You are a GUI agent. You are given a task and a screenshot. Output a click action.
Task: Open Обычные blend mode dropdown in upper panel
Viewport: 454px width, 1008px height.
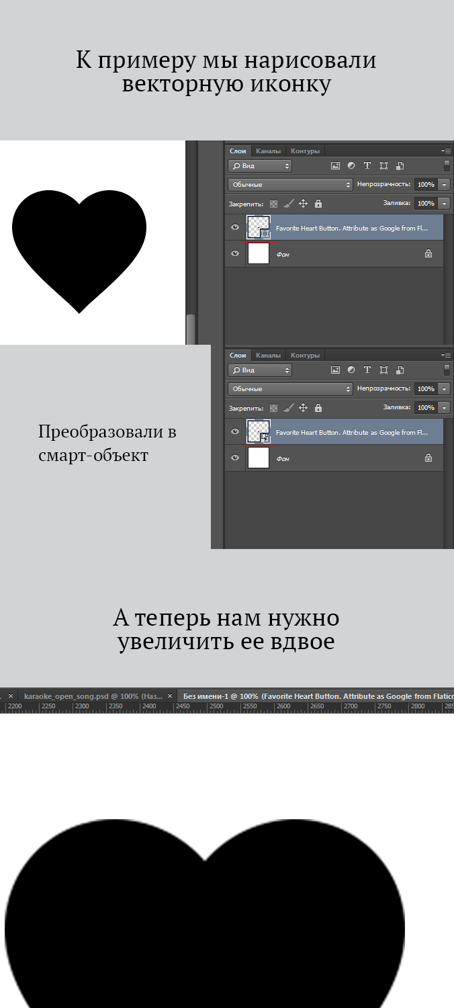tap(290, 184)
